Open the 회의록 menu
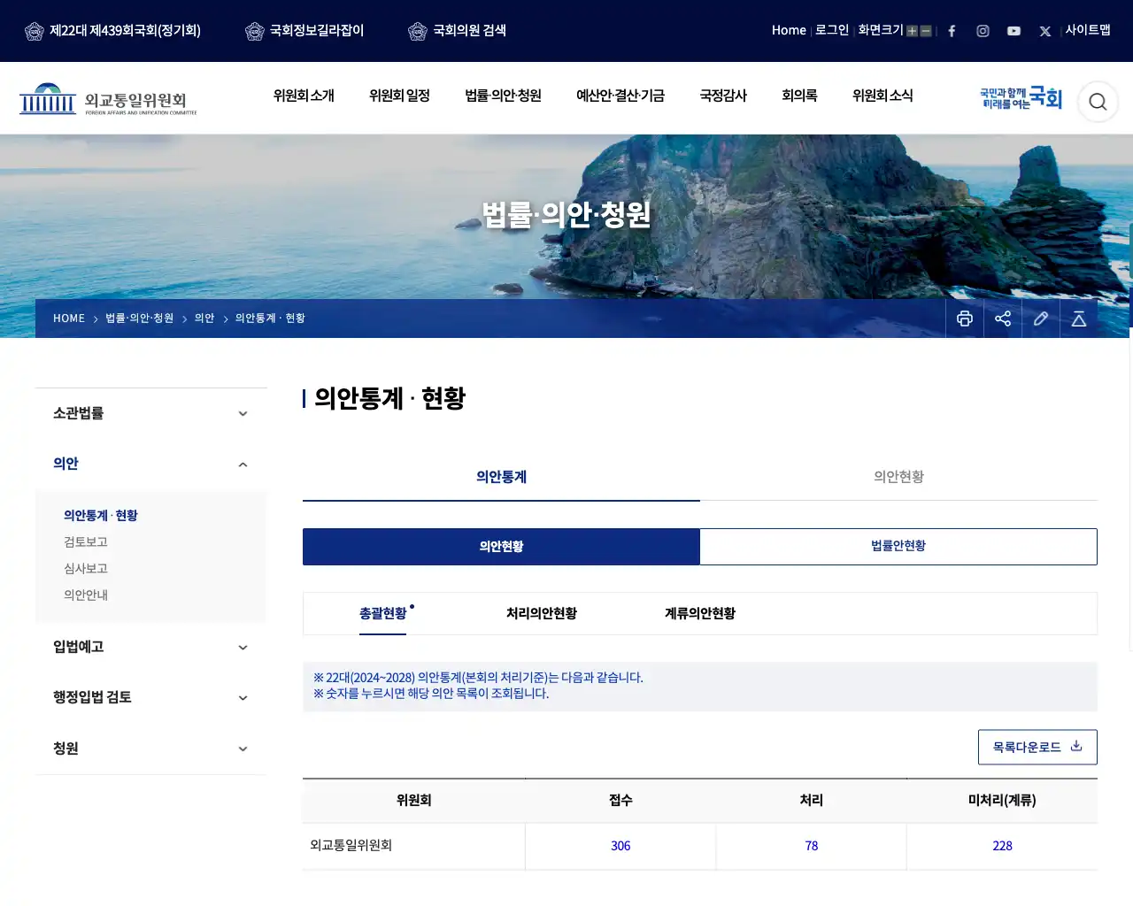The height and width of the screenshot is (906, 1133). point(799,96)
